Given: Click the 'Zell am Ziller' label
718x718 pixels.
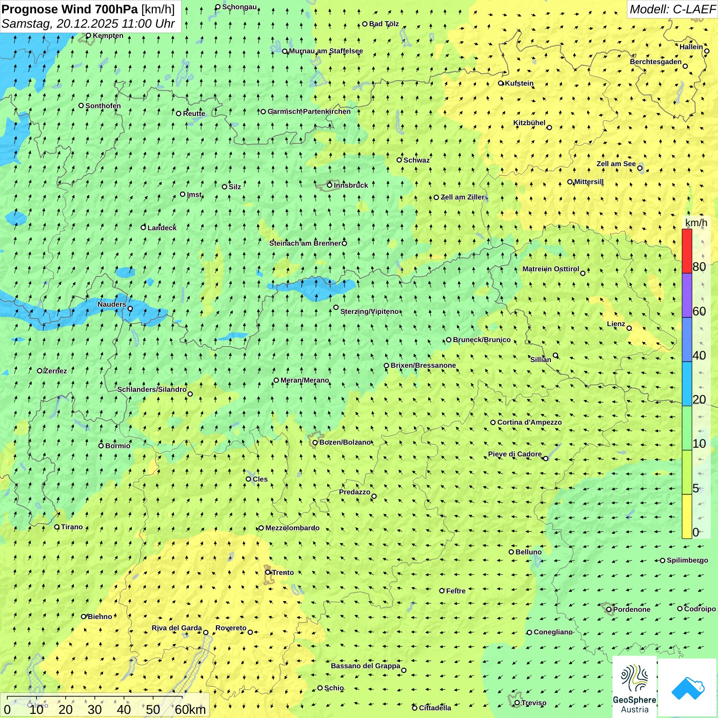Looking at the screenshot, I should (x=463, y=197).
